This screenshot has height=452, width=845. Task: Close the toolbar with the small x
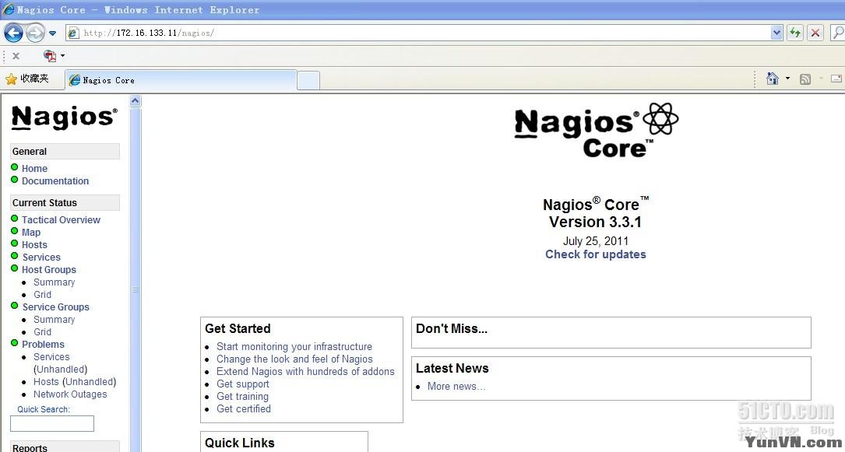pos(16,55)
